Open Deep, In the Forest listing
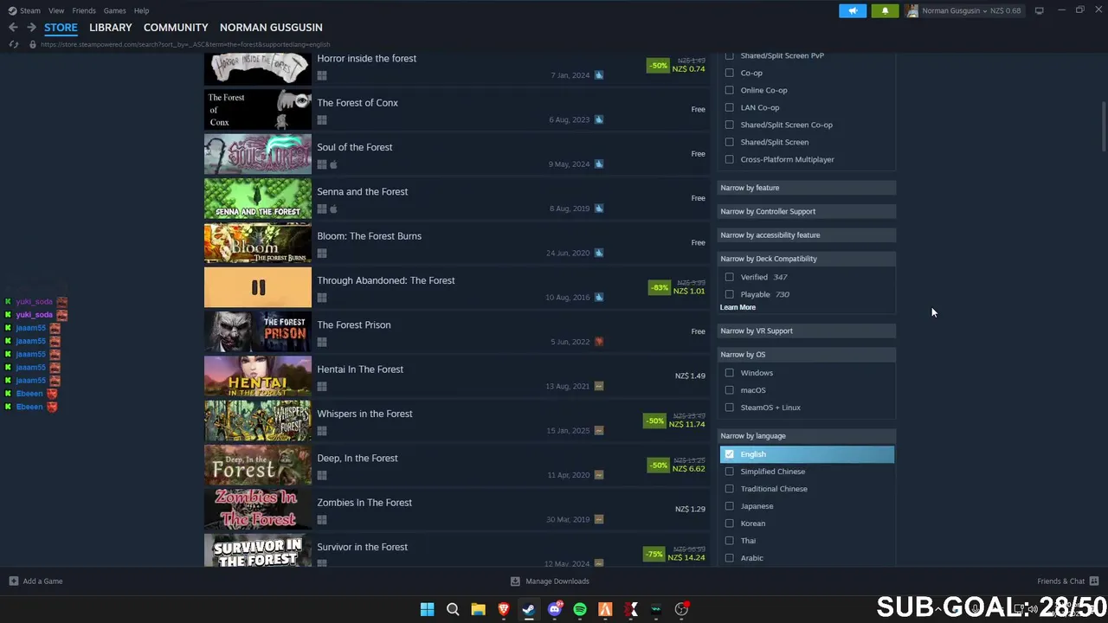Screen dimensions: 1108x623 tap(456, 466)
